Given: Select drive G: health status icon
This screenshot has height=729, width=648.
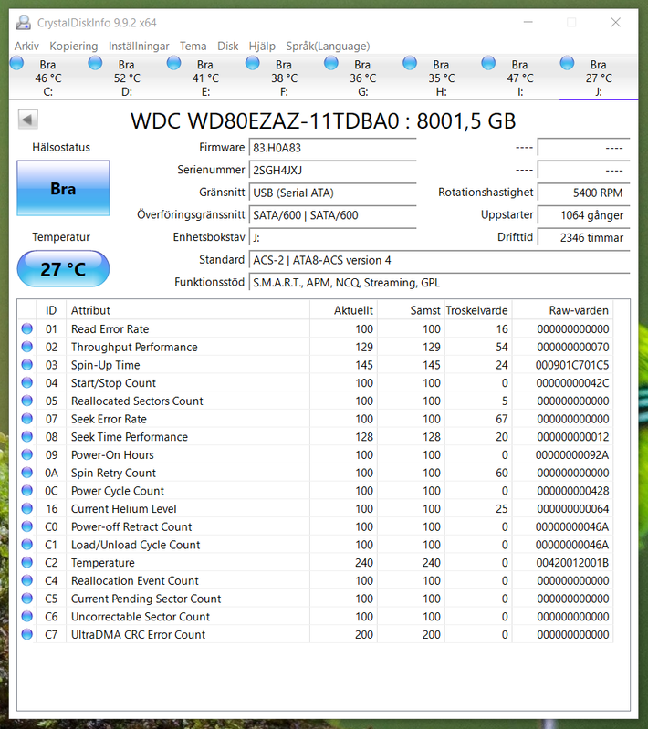Looking at the screenshot, I should [331, 63].
